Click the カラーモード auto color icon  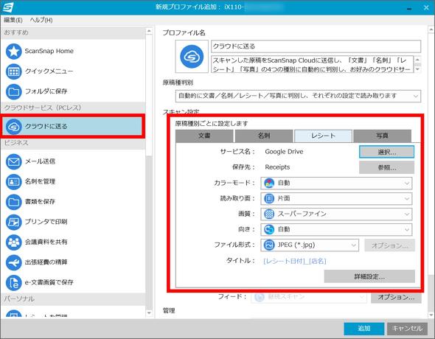click(x=269, y=184)
